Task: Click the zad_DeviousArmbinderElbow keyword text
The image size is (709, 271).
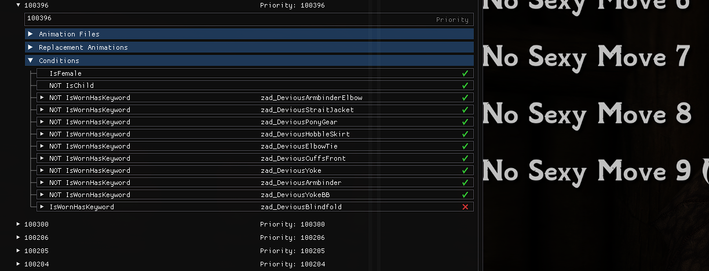Action: click(312, 98)
